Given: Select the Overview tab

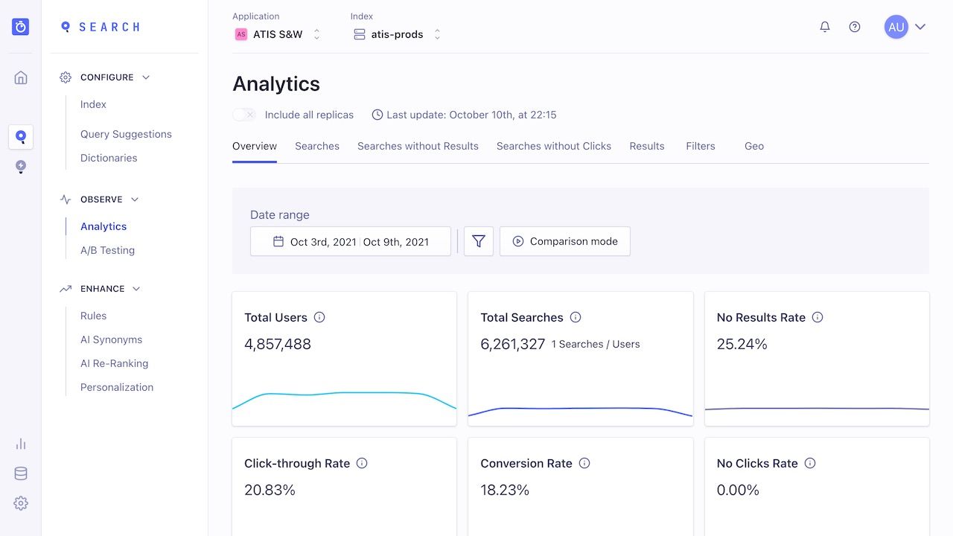Looking at the screenshot, I should click(x=255, y=146).
